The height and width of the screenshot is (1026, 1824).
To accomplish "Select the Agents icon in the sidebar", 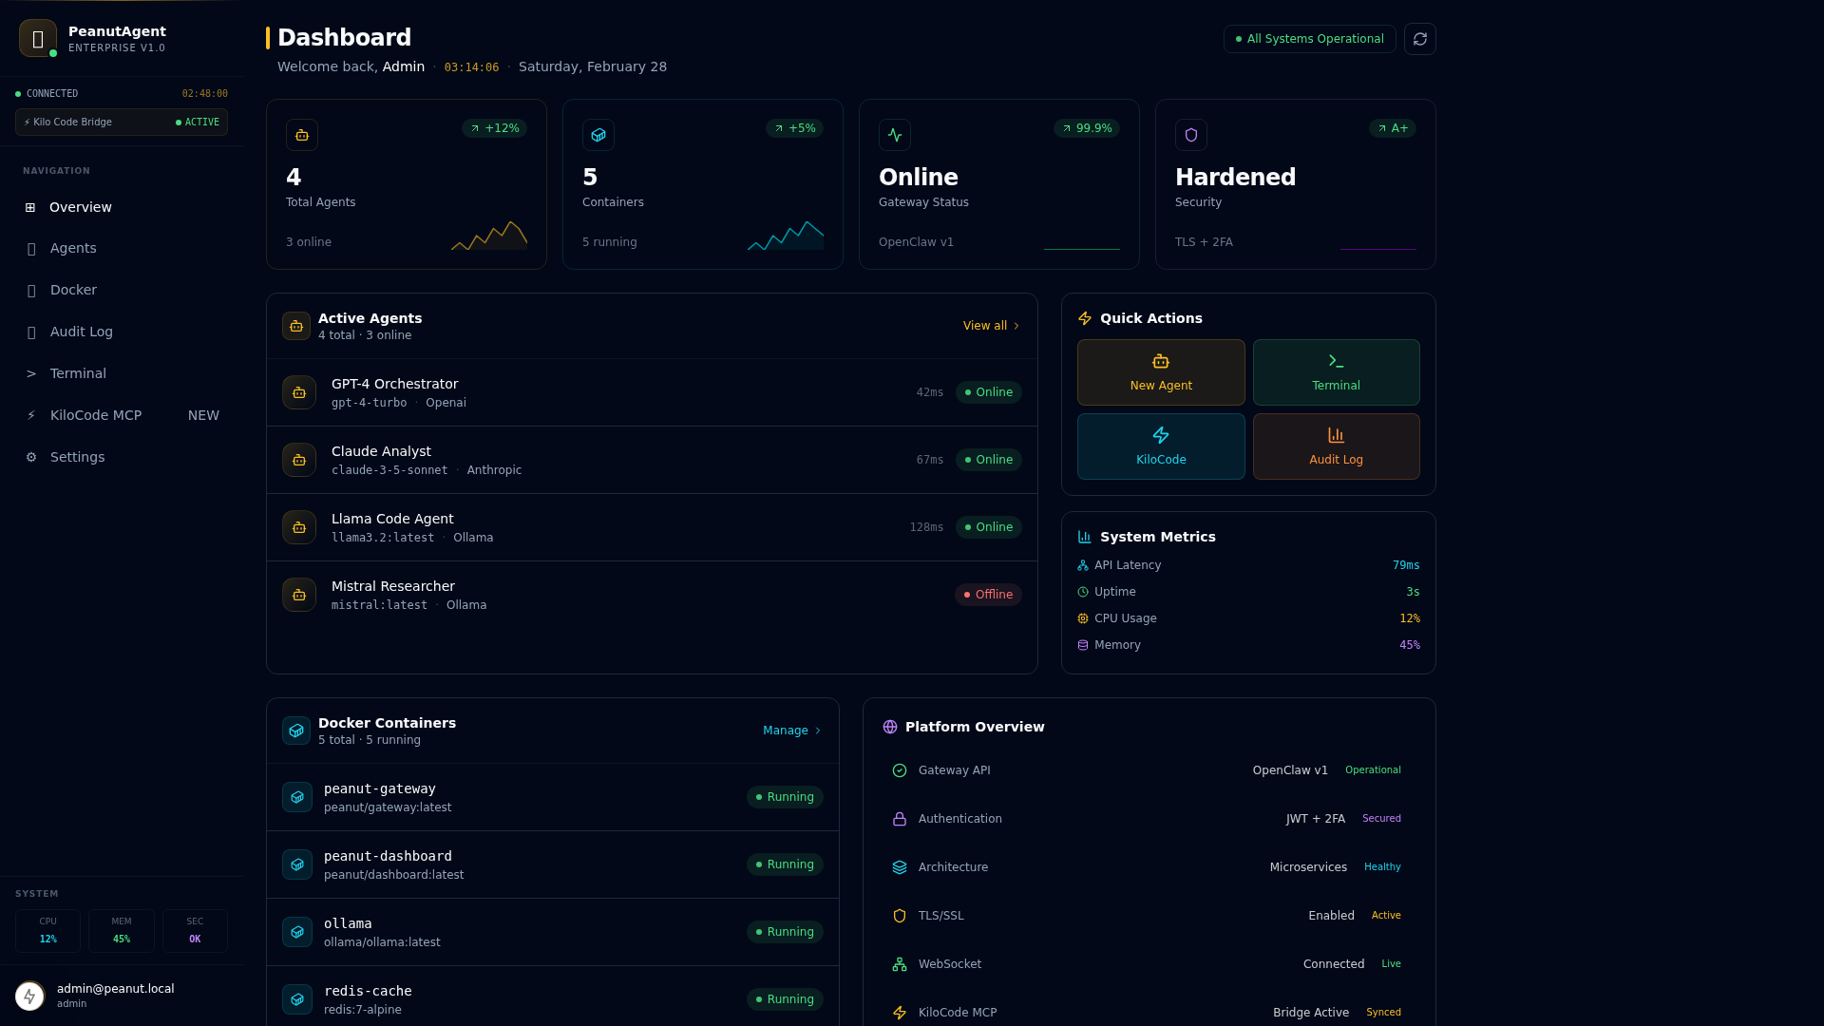I will (x=30, y=248).
